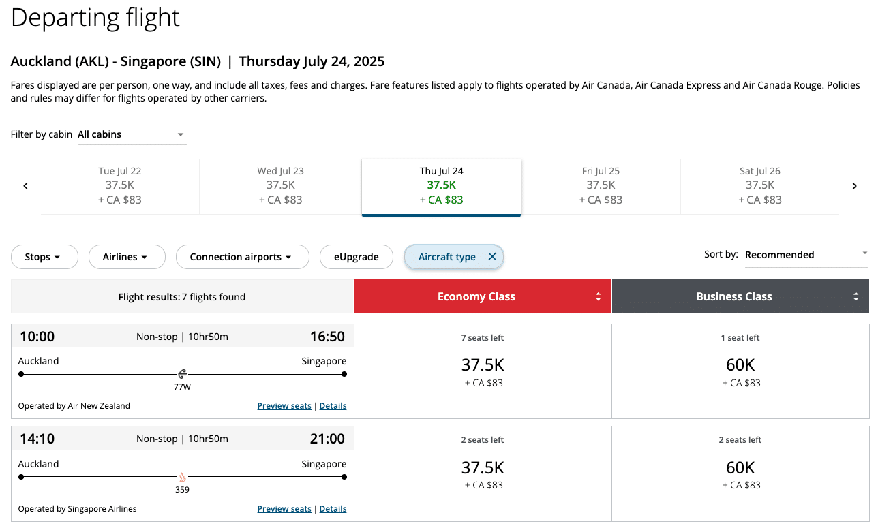Remove the Aircraft type filter with X
878x528 pixels.
pos(492,257)
